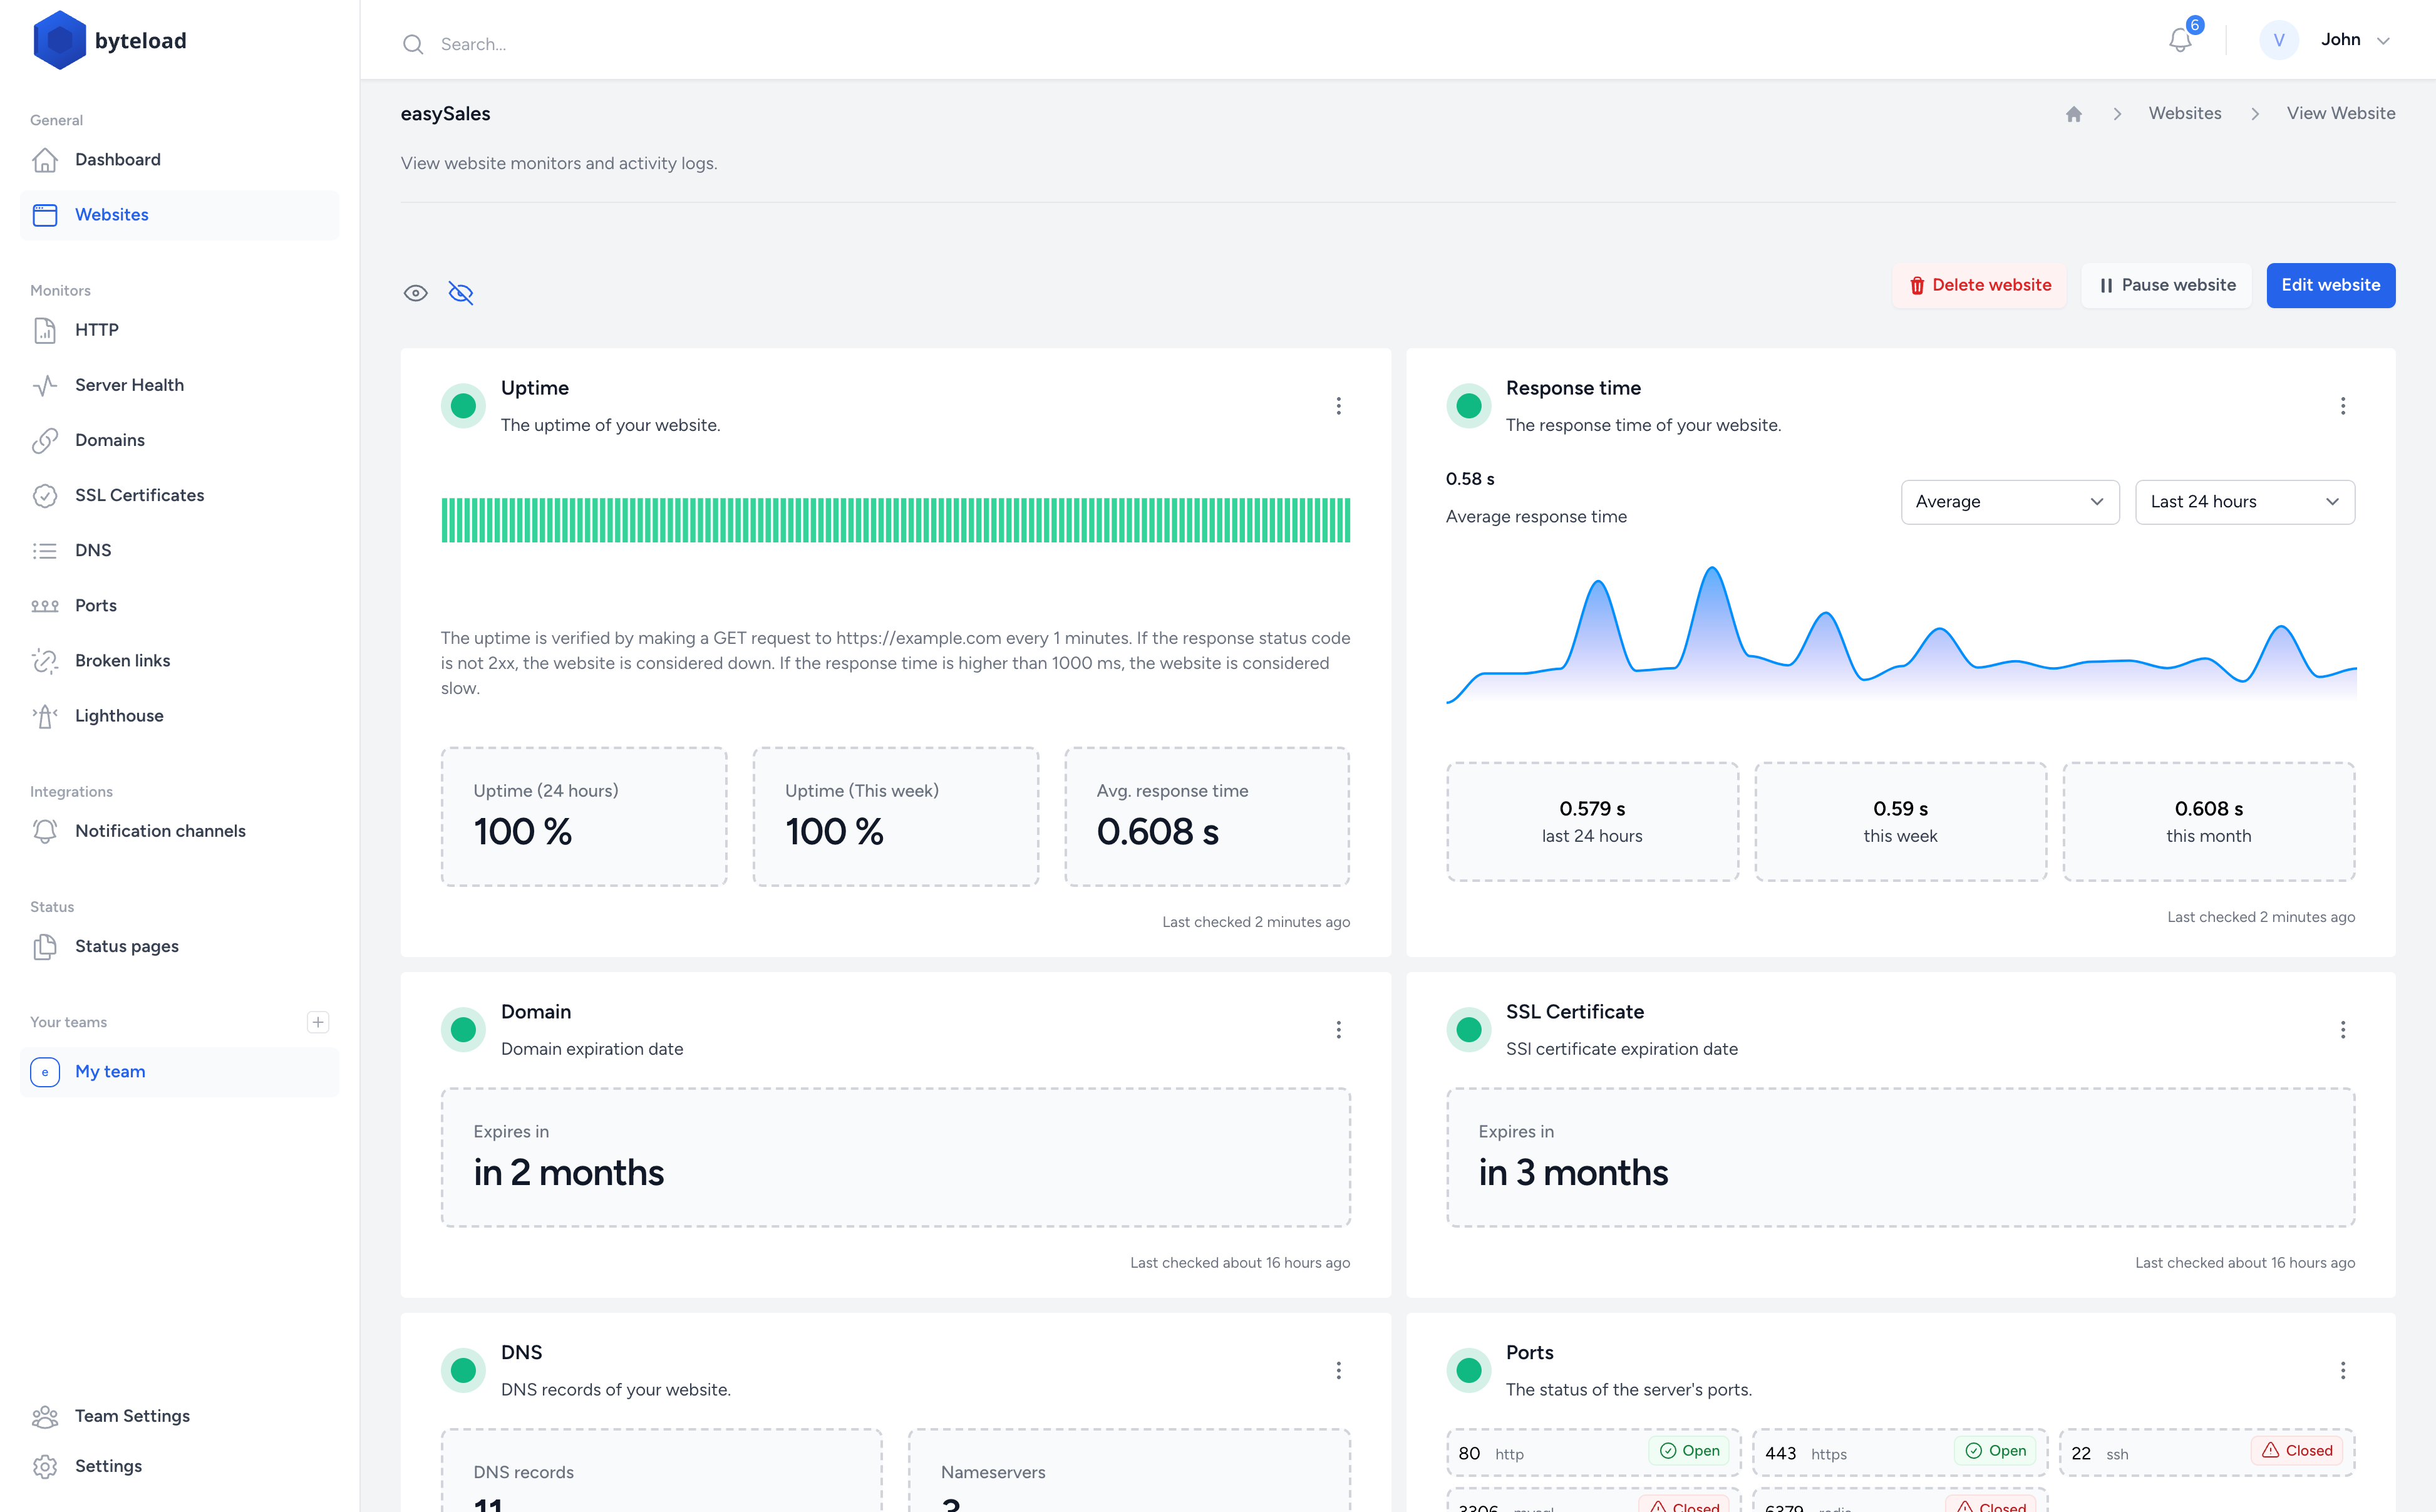Viewport: 2436px width, 1512px height.
Task: Click the Broken links icon
Action: click(x=45, y=661)
